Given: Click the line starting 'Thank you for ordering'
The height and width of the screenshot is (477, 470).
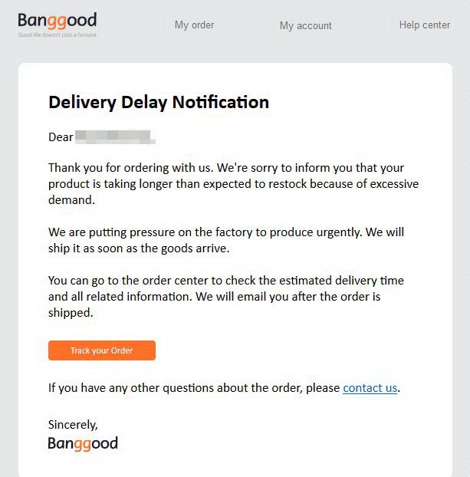Looking at the screenshot, I should (225, 168).
